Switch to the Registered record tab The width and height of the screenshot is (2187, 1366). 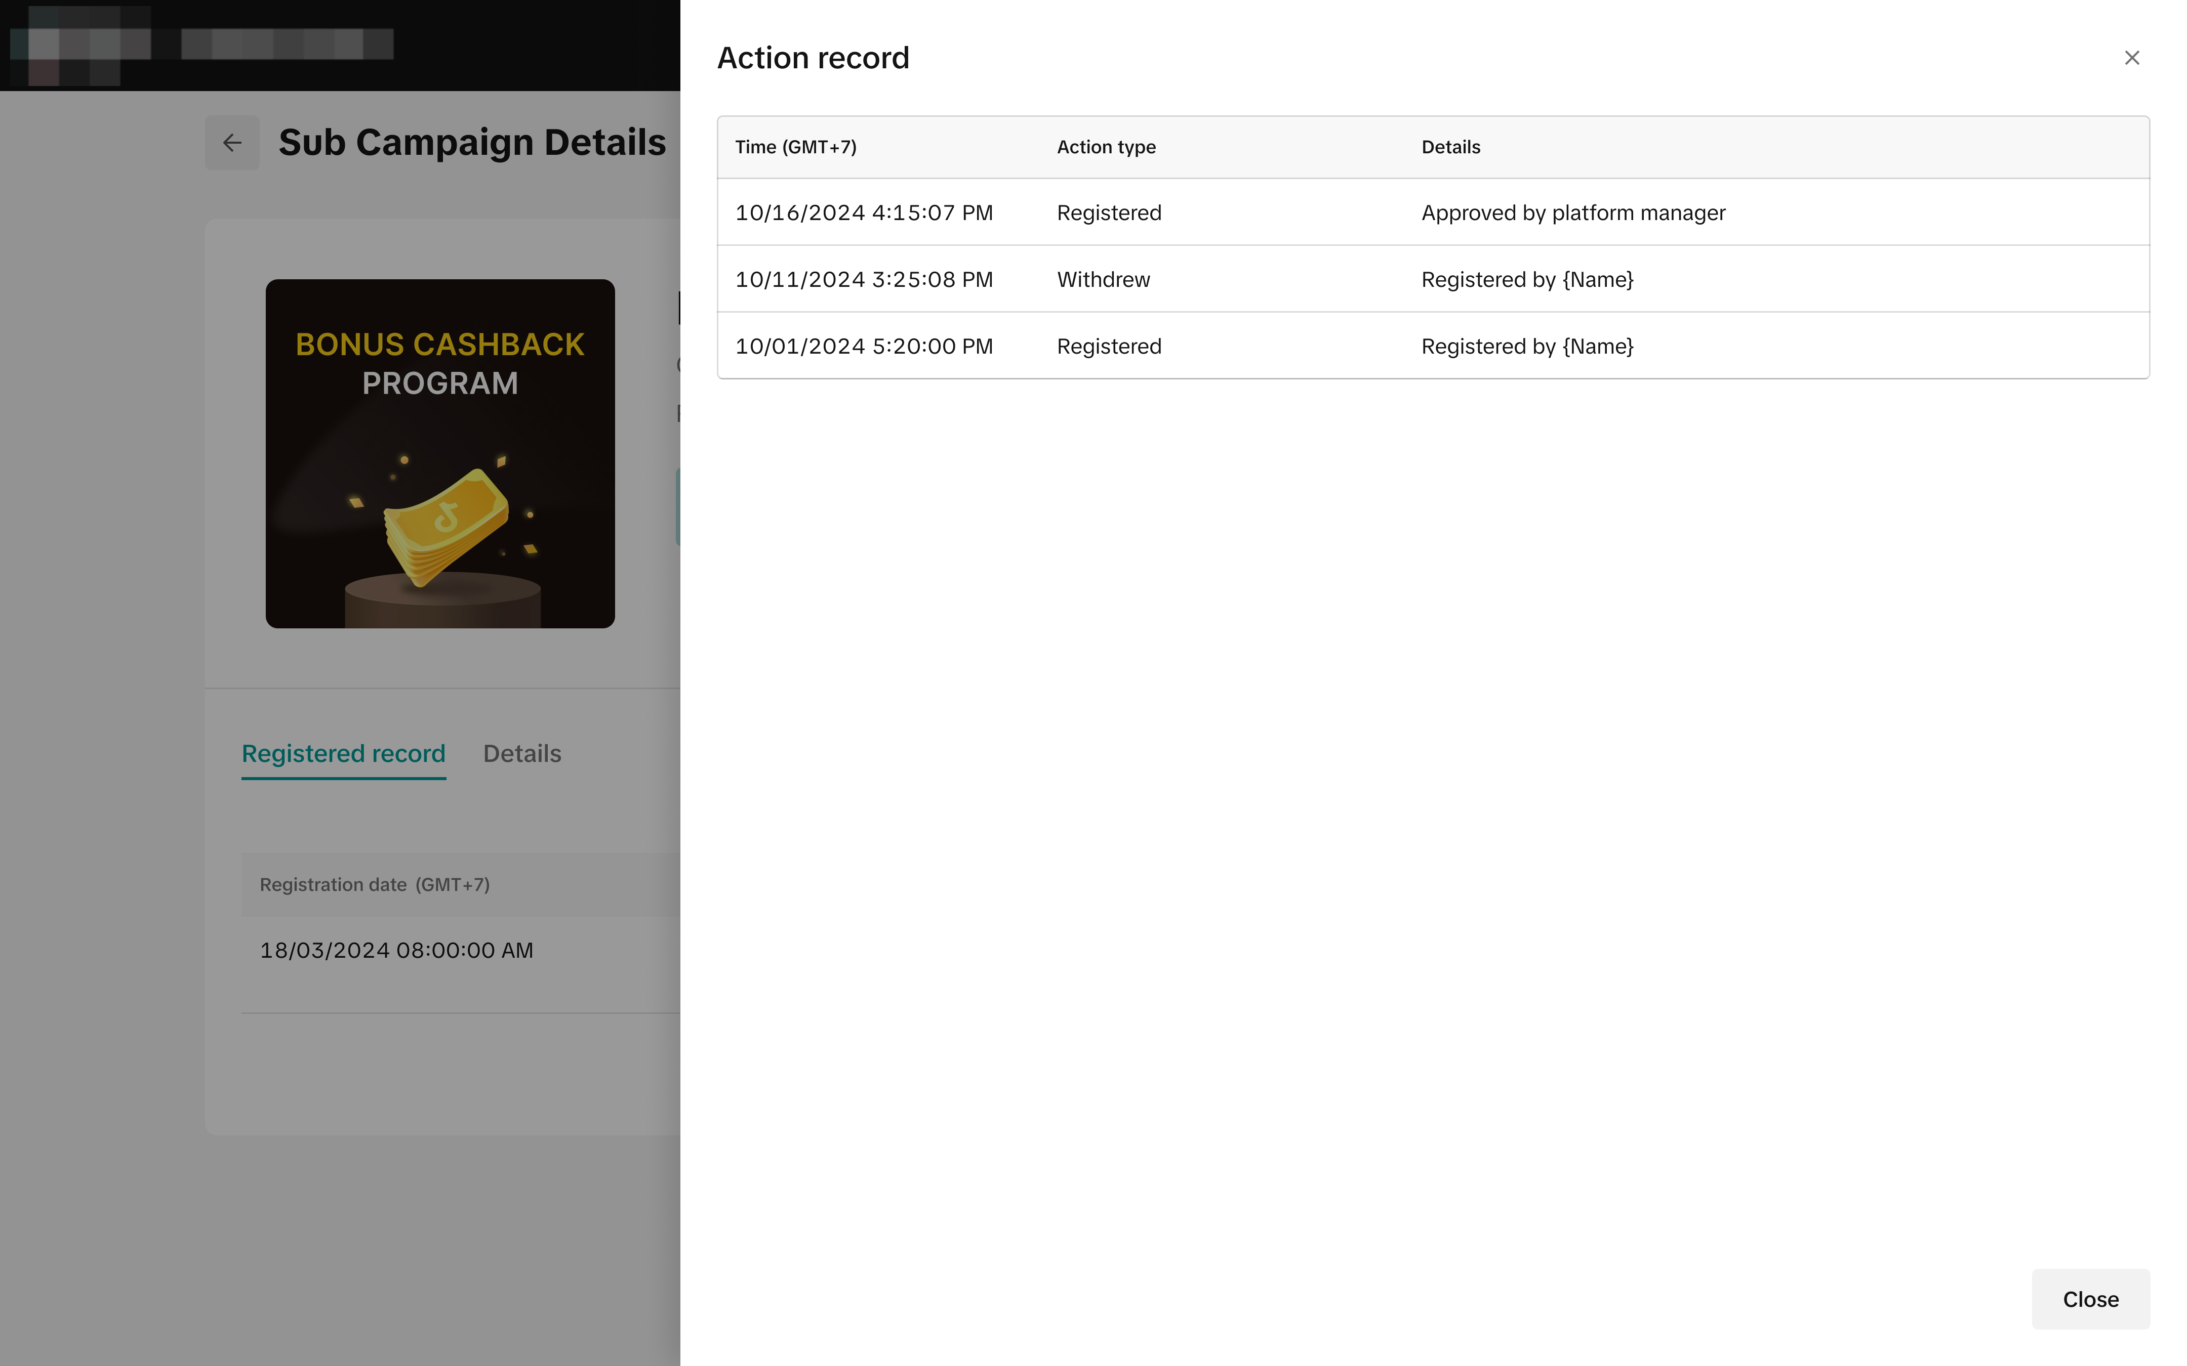coord(343,753)
